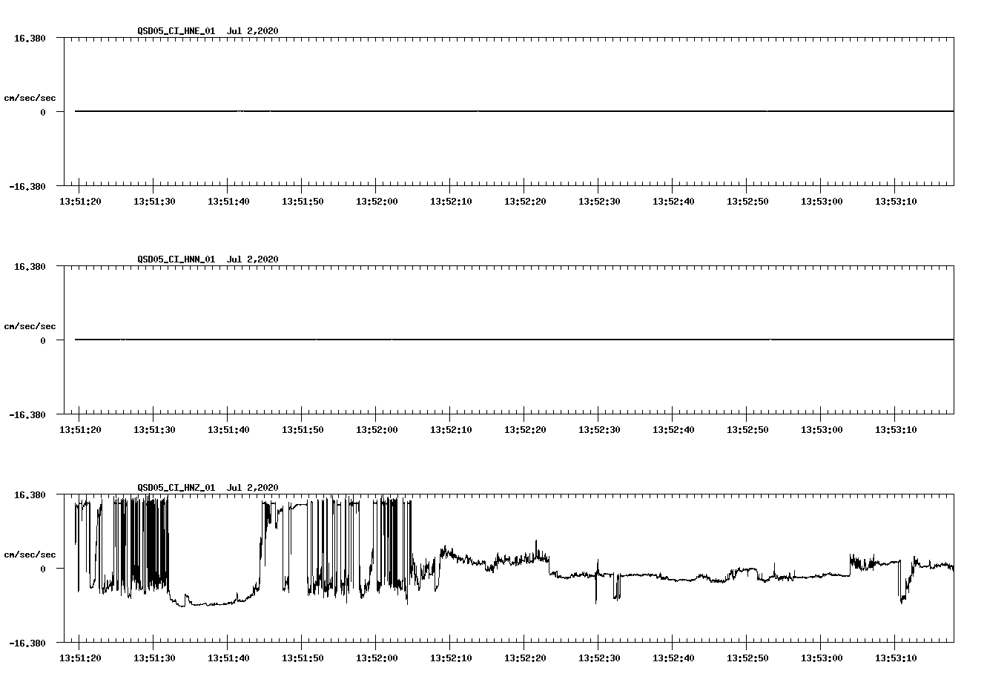Click the QSD05_CI_HNZ_01 channel title
Screen dimensions: 1007x685
(176, 488)
